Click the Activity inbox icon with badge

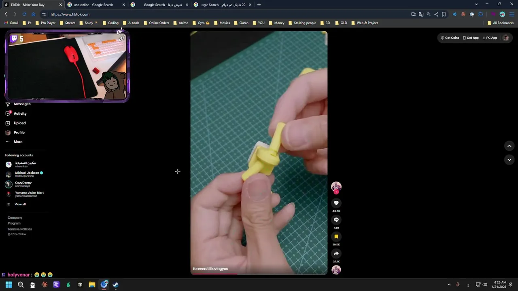pyautogui.click(x=8, y=114)
